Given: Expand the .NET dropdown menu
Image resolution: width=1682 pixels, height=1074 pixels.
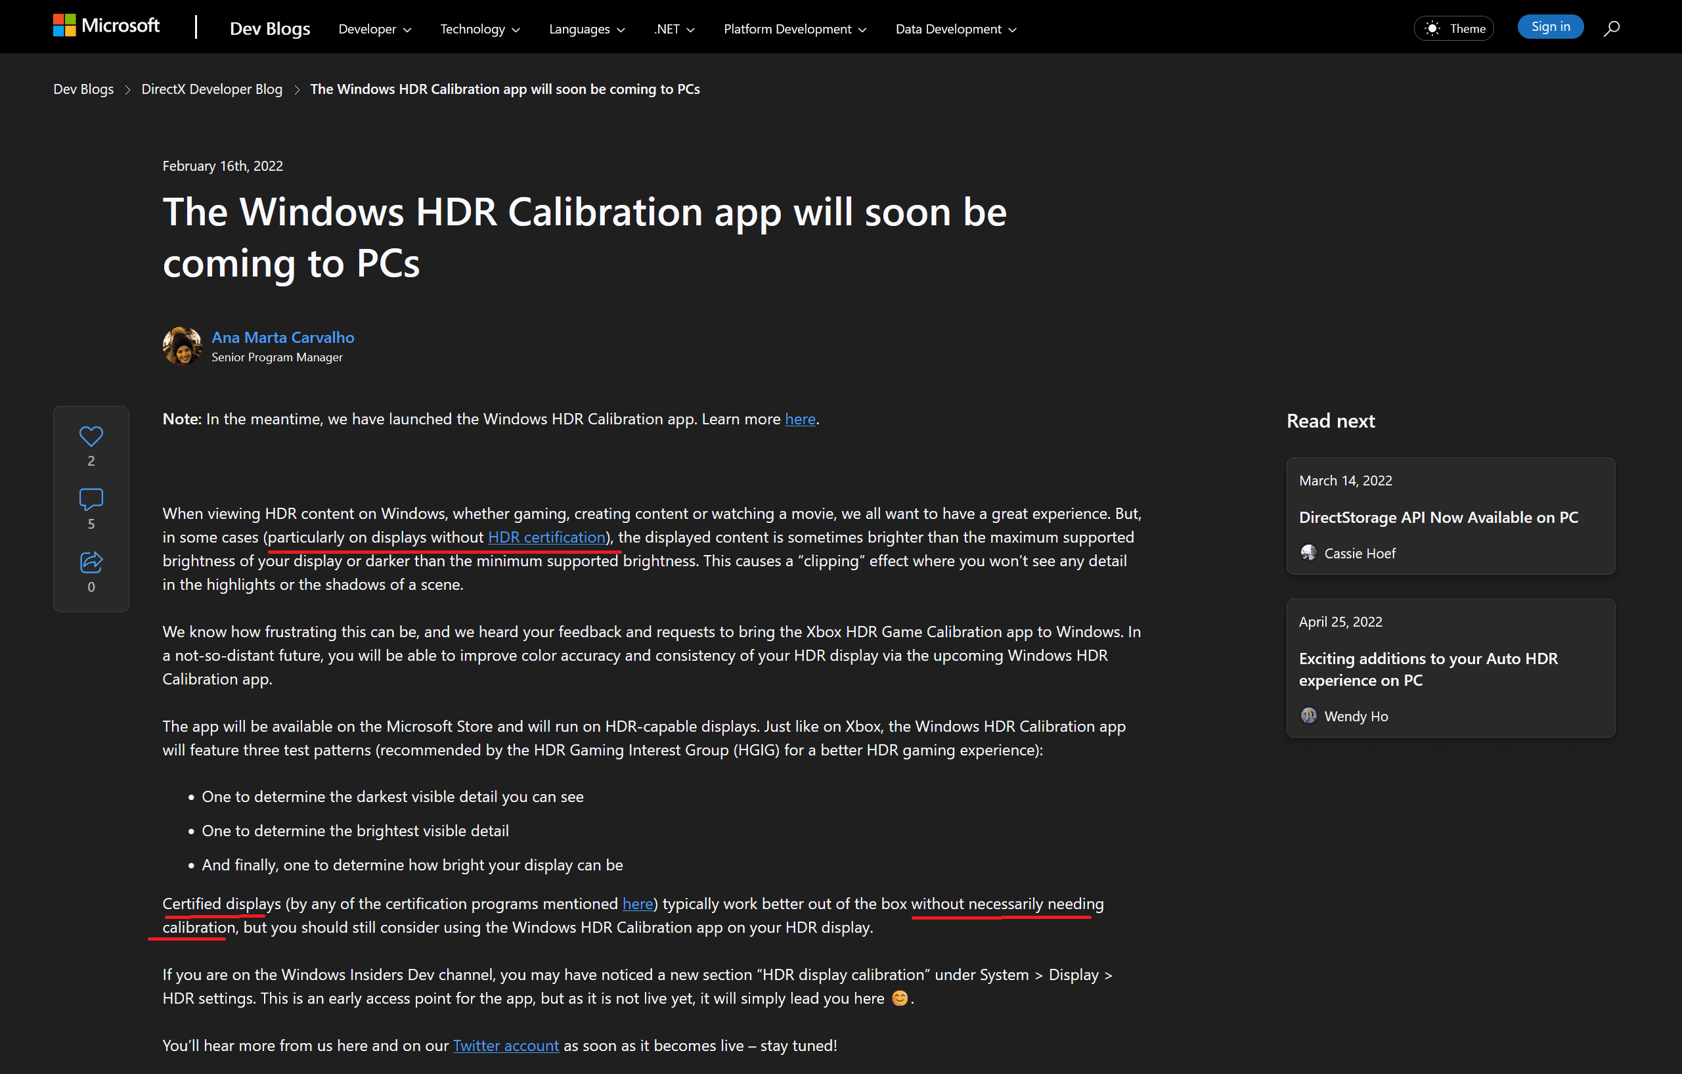Looking at the screenshot, I should tap(674, 30).
